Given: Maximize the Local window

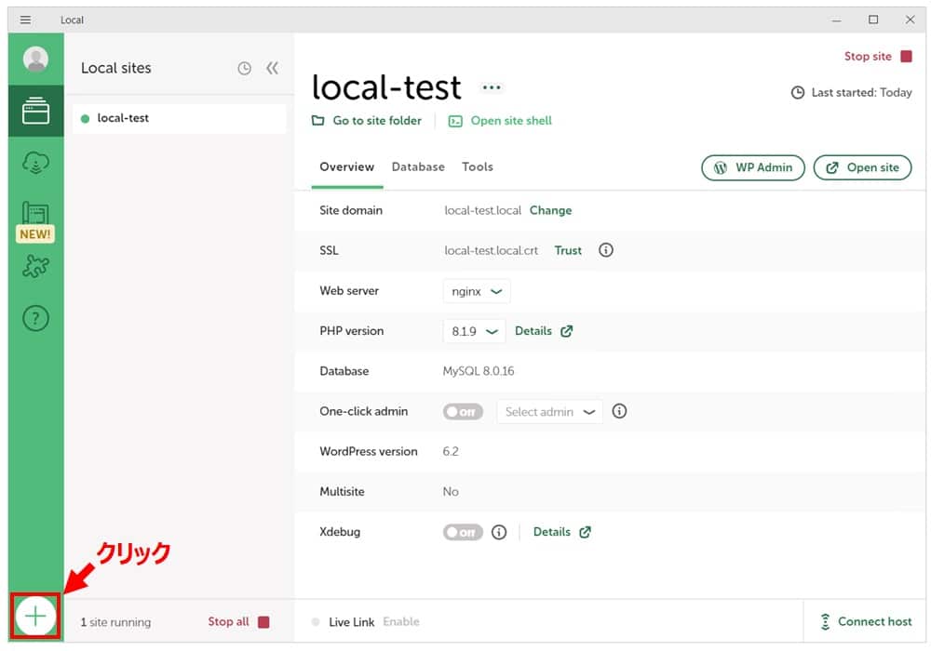Looking at the screenshot, I should [x=873, y=20].
